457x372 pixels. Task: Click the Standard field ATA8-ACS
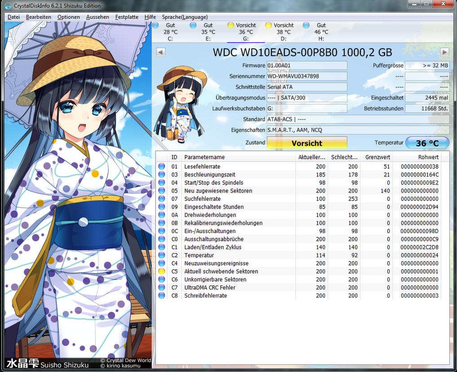click(358, 119)
